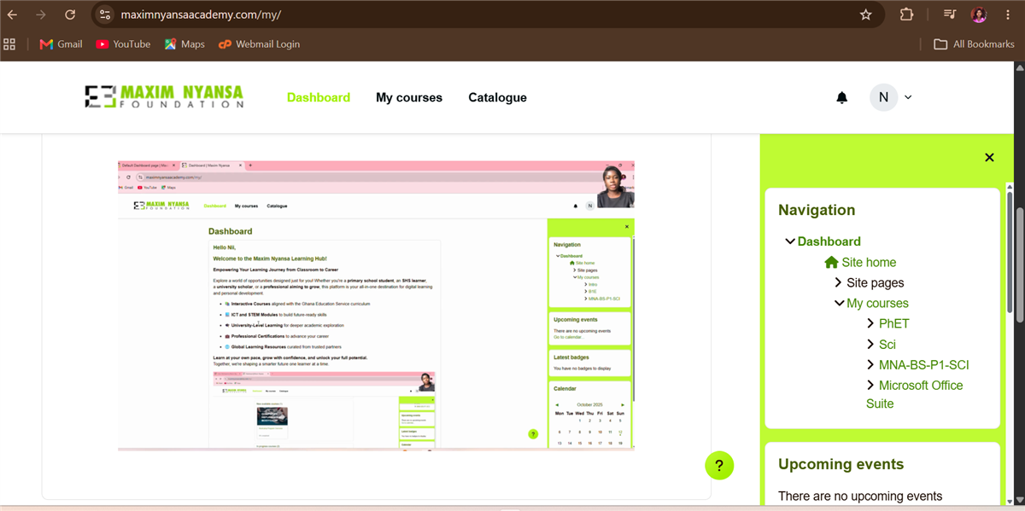Open the Dashboard link in Navigation block
This screenshot has width=1025, height=511.
(829, 241)
